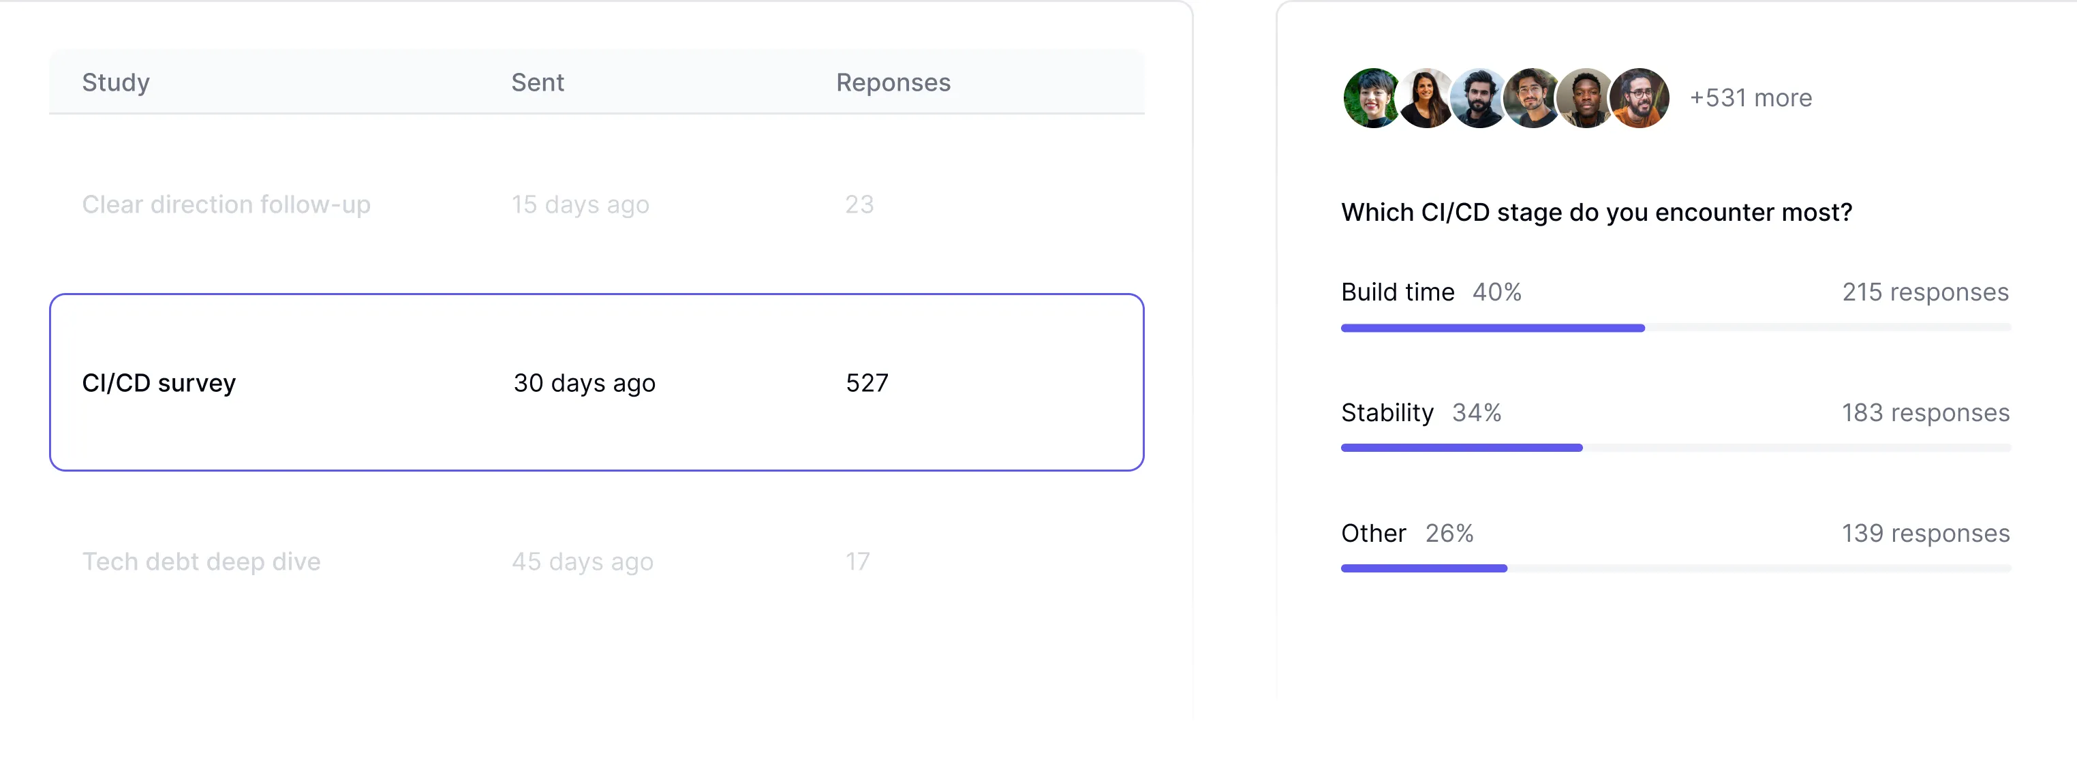Click the third avatar of bearded man
2077x781 pixels.
point(1479,98)
